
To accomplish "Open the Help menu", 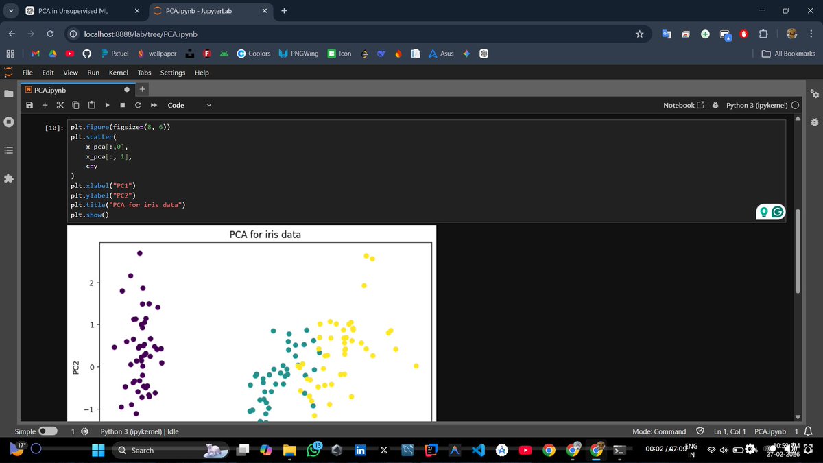I will pos(202,72).
